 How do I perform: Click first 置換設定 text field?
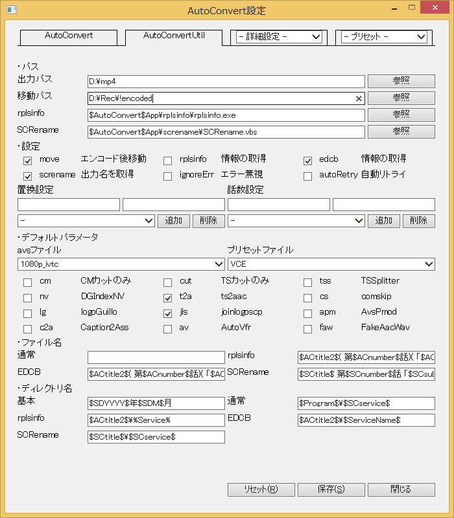click(x=69, y=205)
